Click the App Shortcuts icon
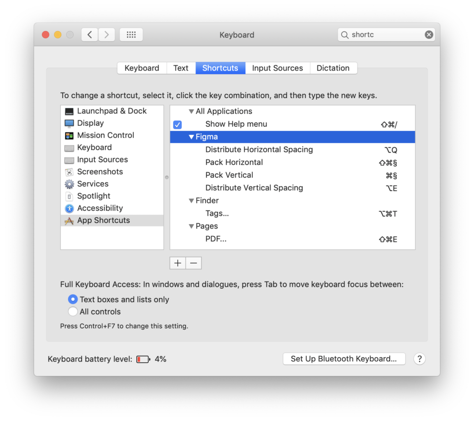This screenshot has width=474, height=421. [69, 221]
